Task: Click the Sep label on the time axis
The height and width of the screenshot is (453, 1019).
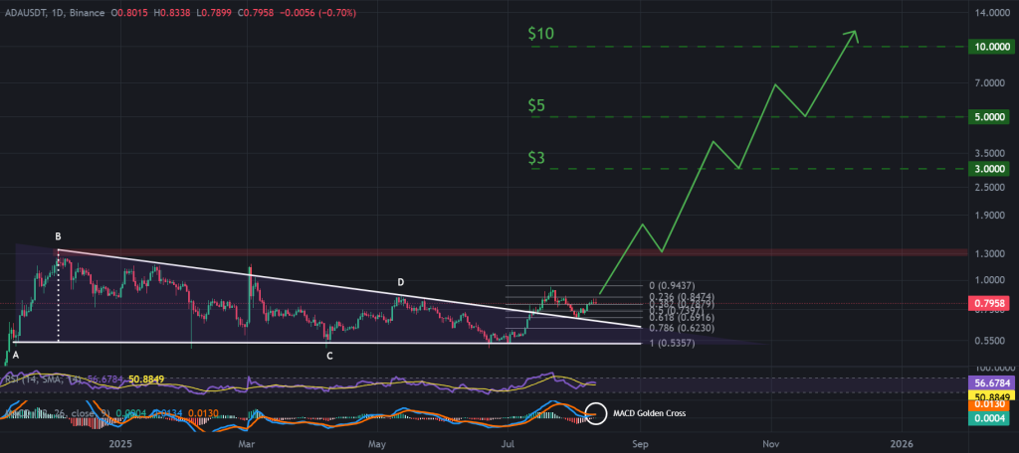Action: [x=640, y=443]
